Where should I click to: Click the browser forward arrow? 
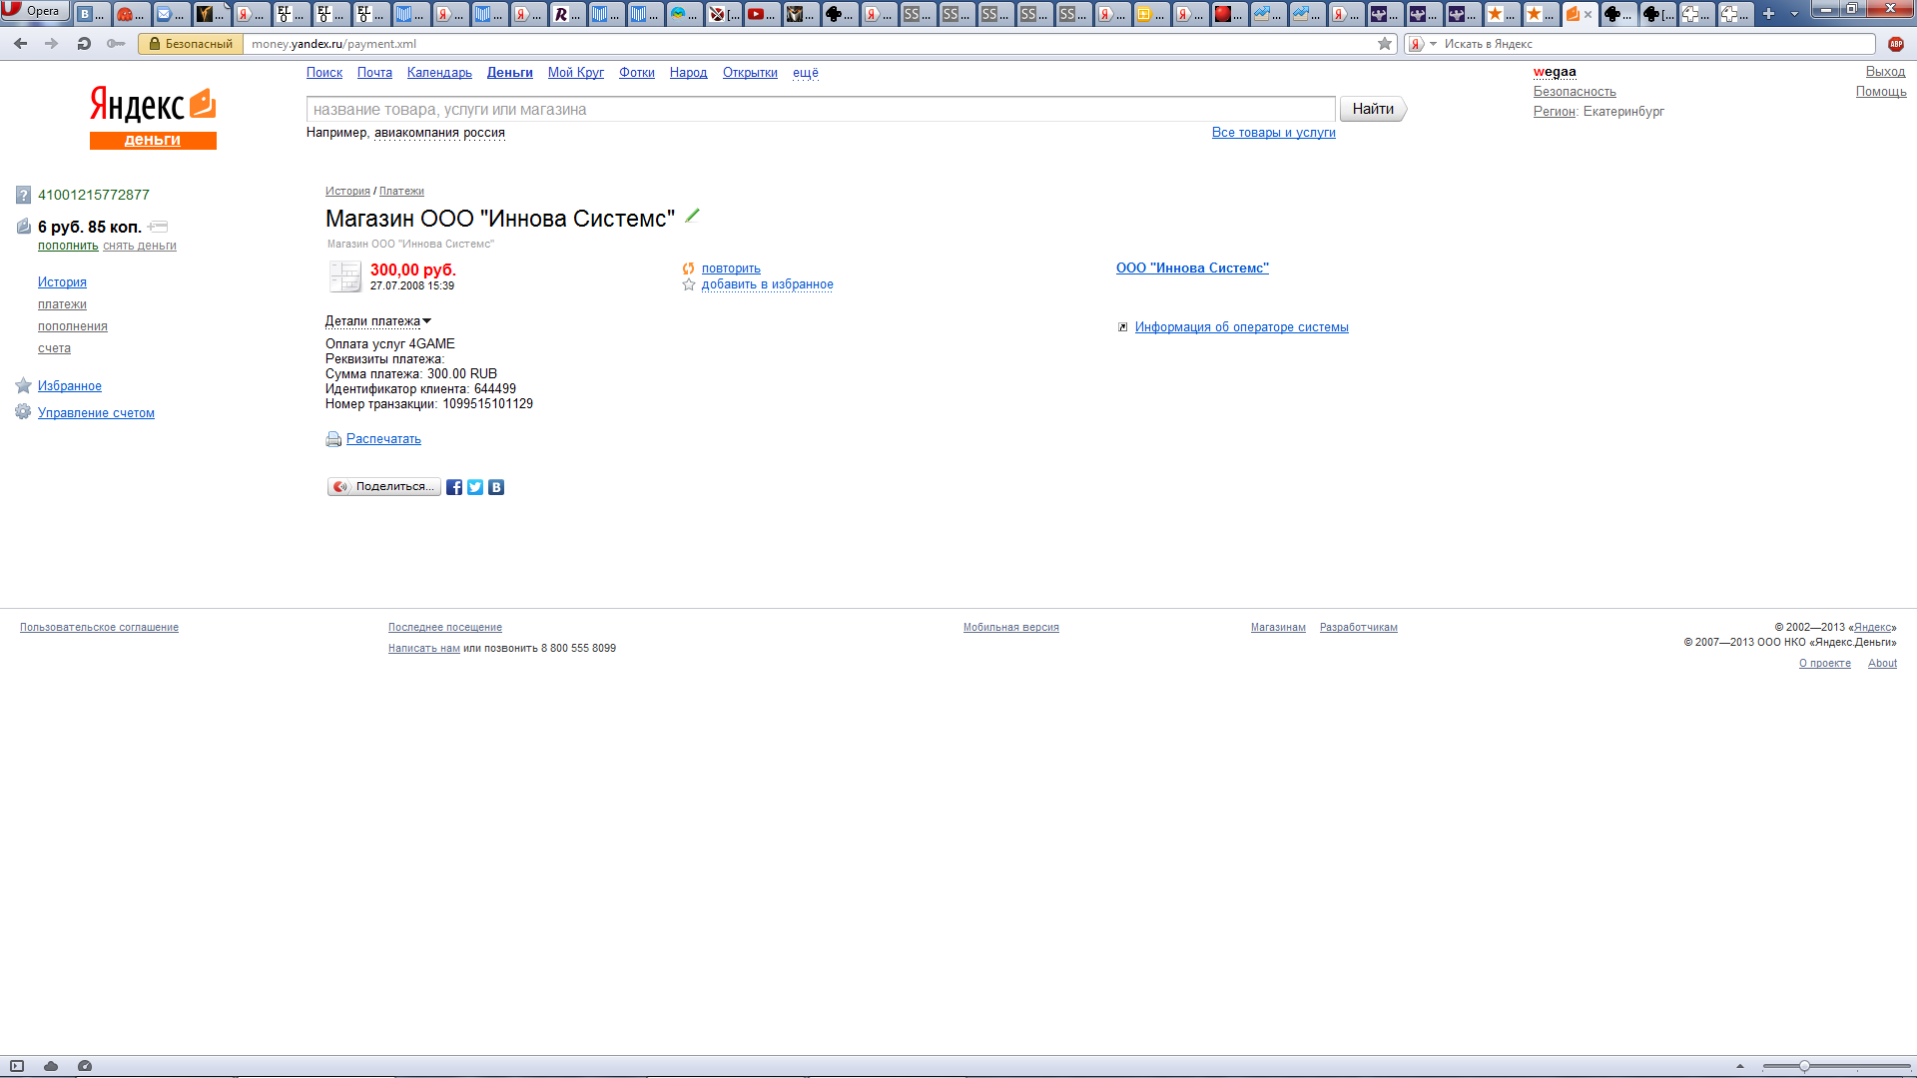tap(52, 44)
